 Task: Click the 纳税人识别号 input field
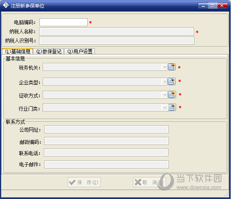[117, 41]
